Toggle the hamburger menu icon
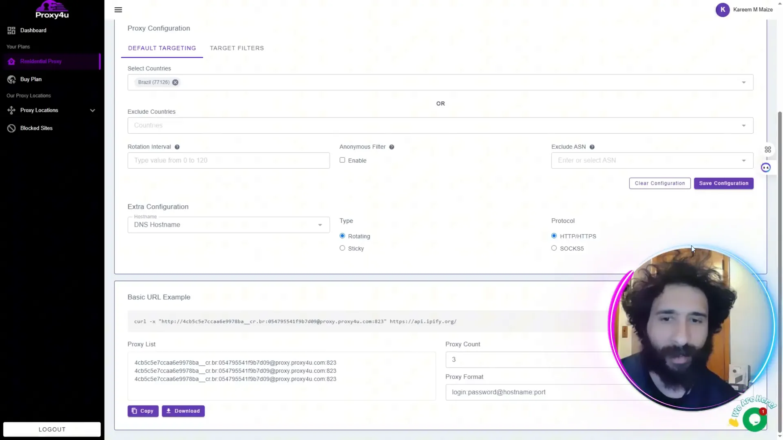783x440 pixels. (x=118, y=10)
